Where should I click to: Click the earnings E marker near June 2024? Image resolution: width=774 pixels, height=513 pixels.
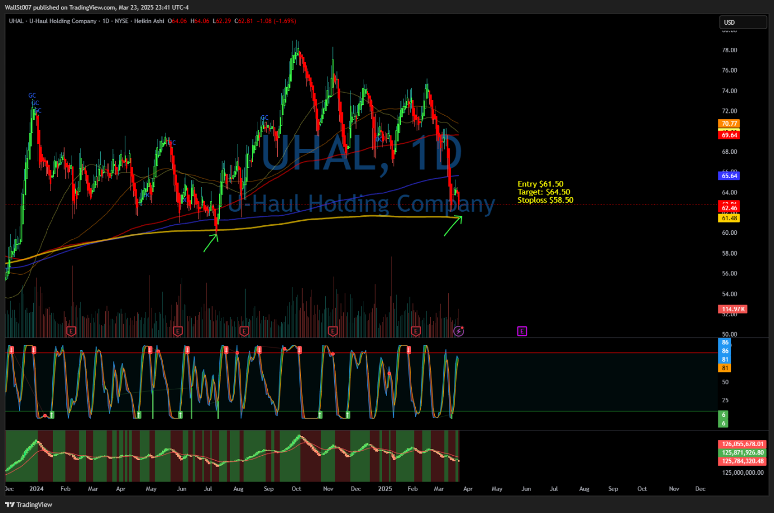[178, 332]
